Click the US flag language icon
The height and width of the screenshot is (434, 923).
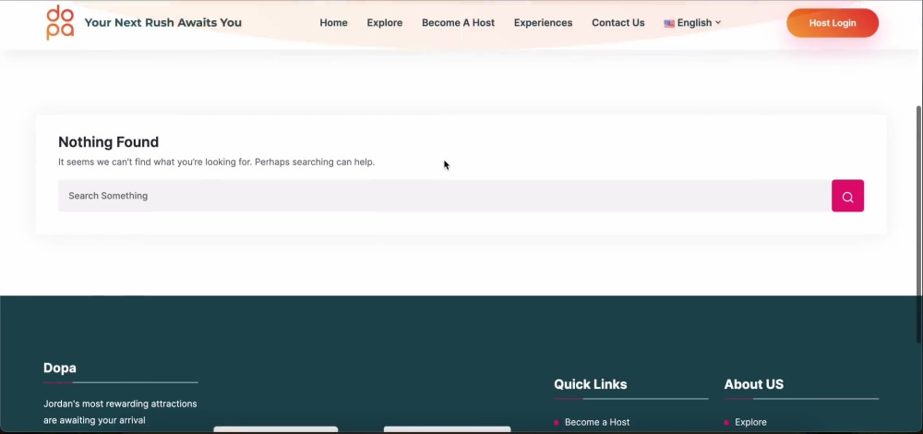click(x=668, y=24)
